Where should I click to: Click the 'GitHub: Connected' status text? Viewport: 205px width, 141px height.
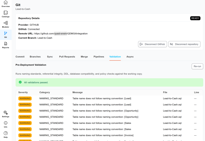click(29, 29)
